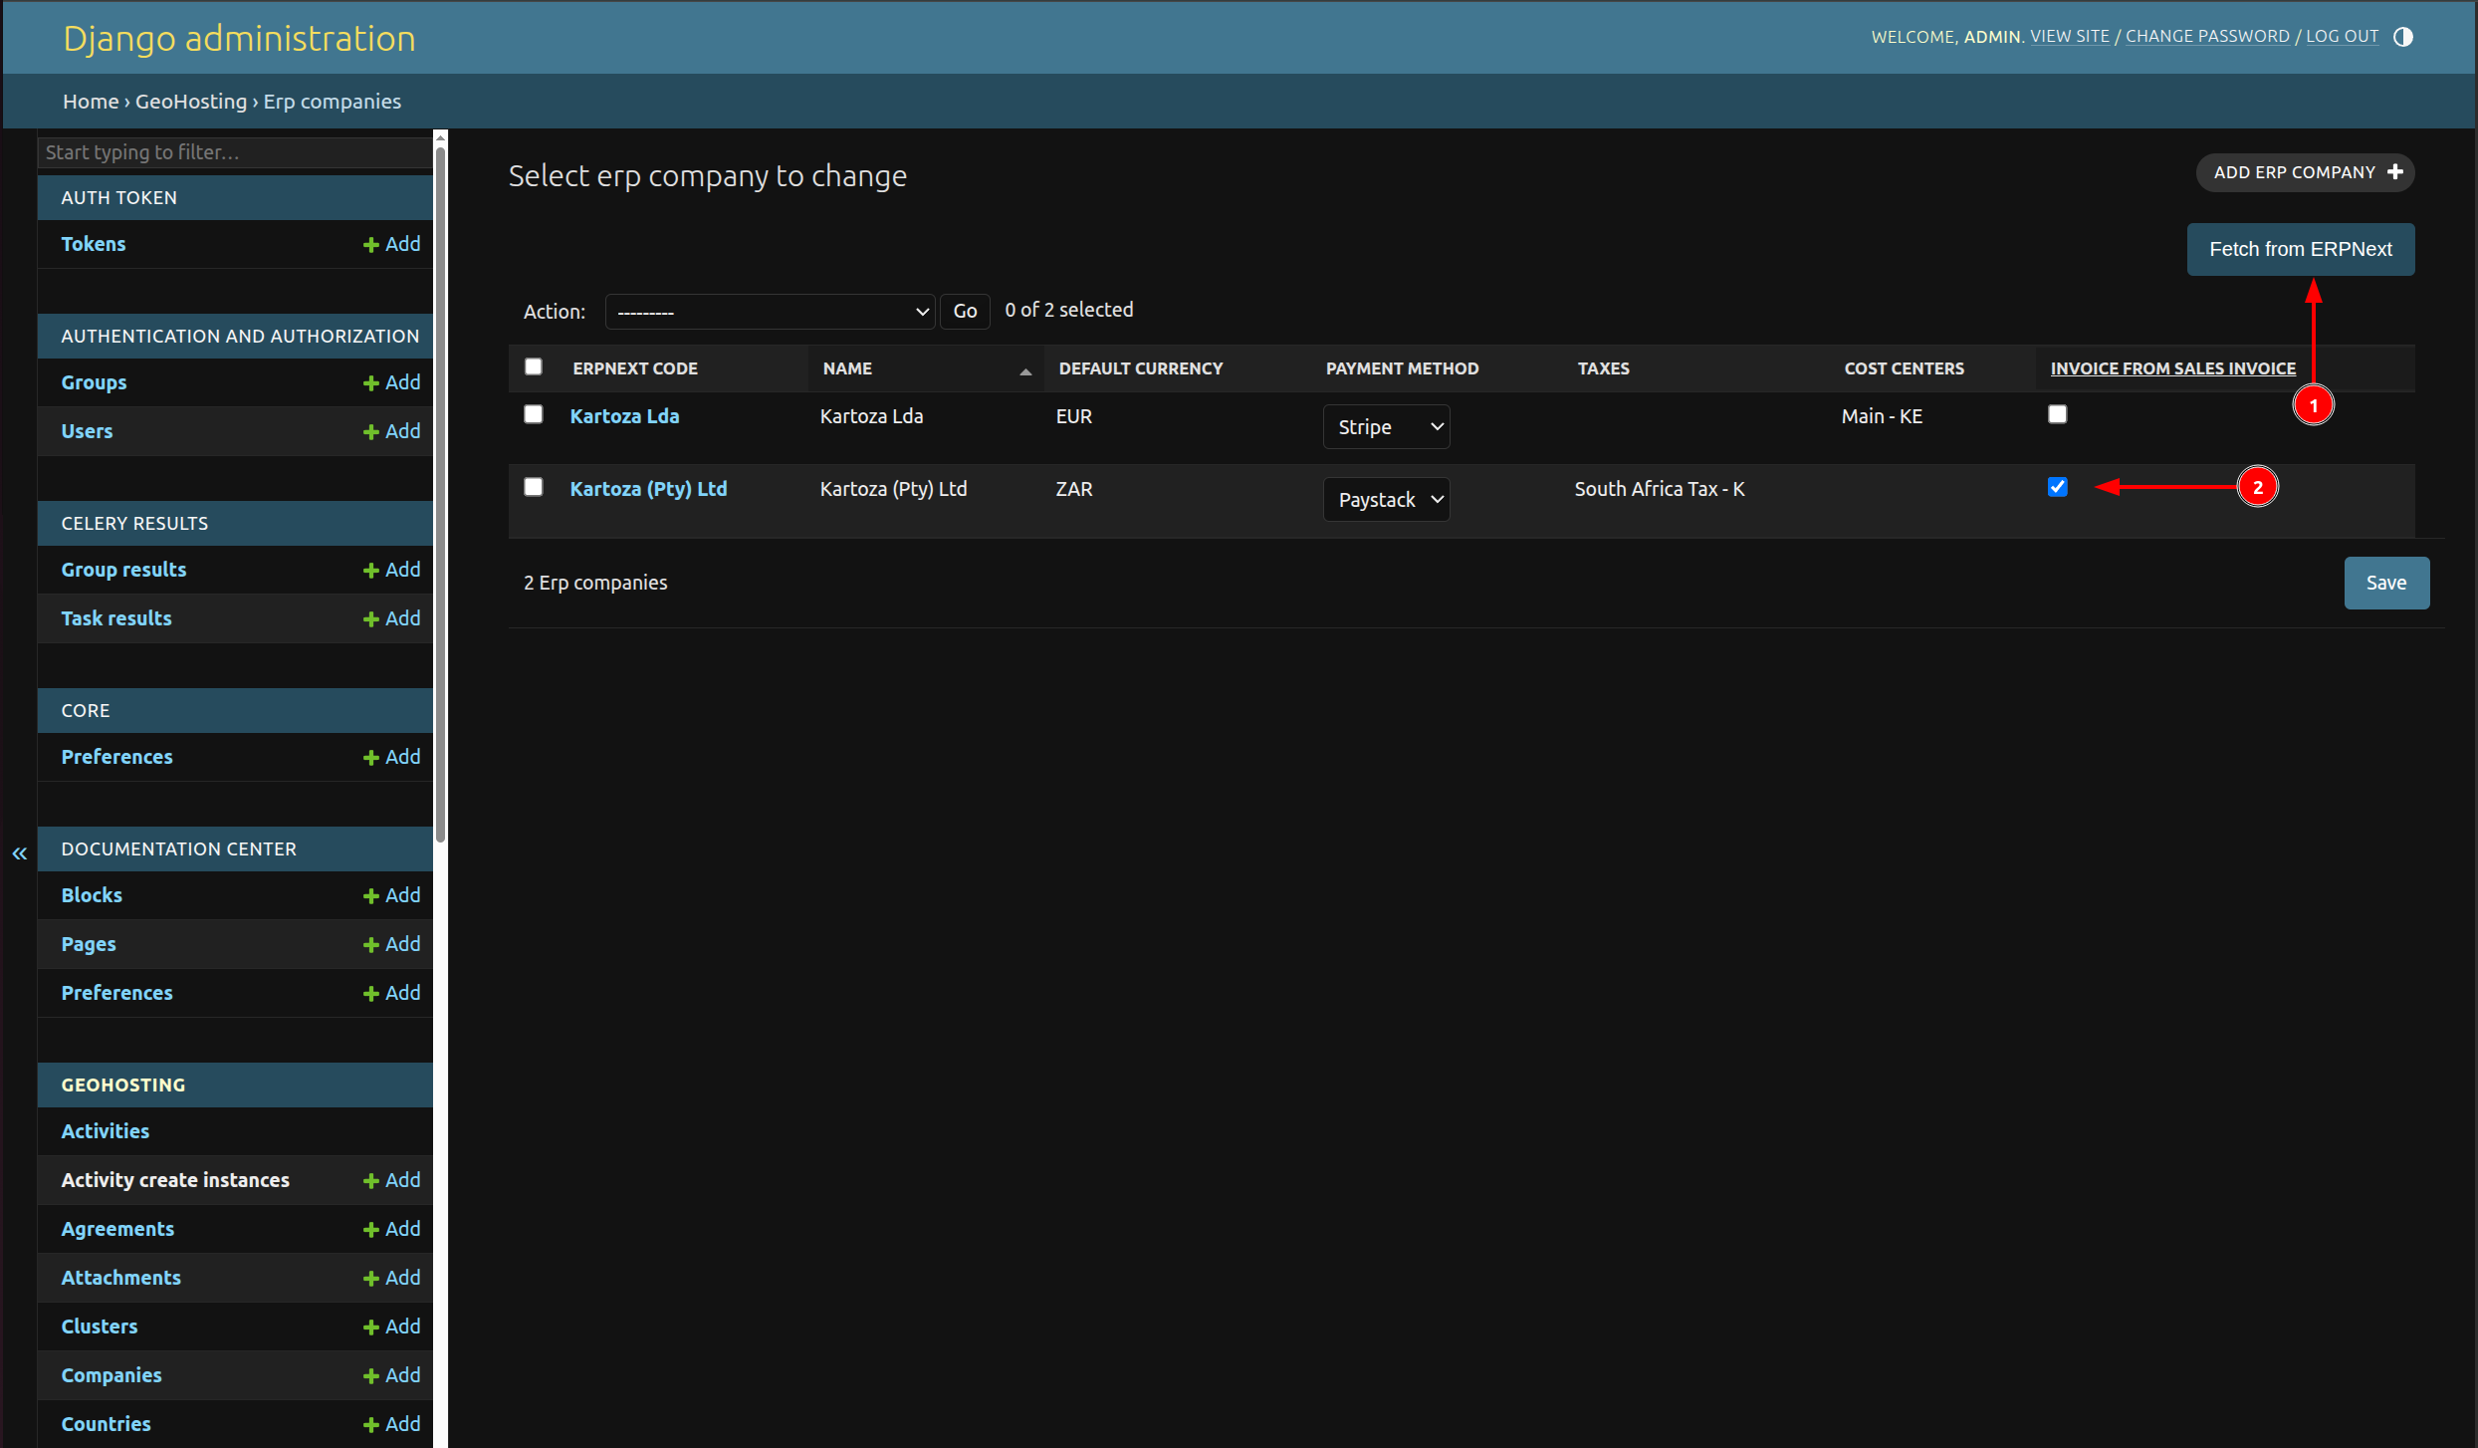The width and height of the screenshot is (2478, 1448).
Task: Add a Block via plus Add
Action: click(392, 895)
